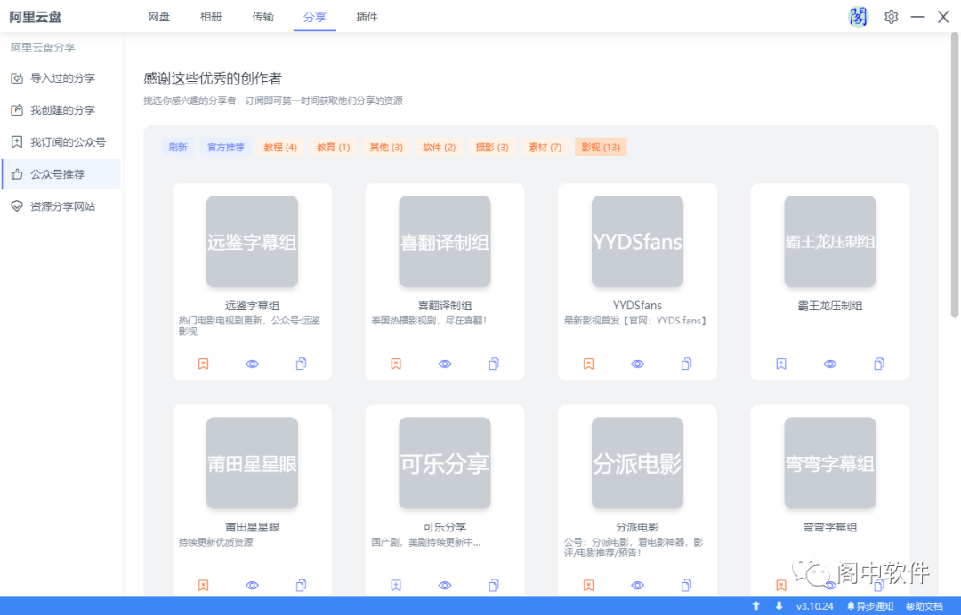Image resolution: width=961 pixels, height=615 pixels.
Task: Click bookmark icon under 莆田星星眼
Action: [204, 585]
